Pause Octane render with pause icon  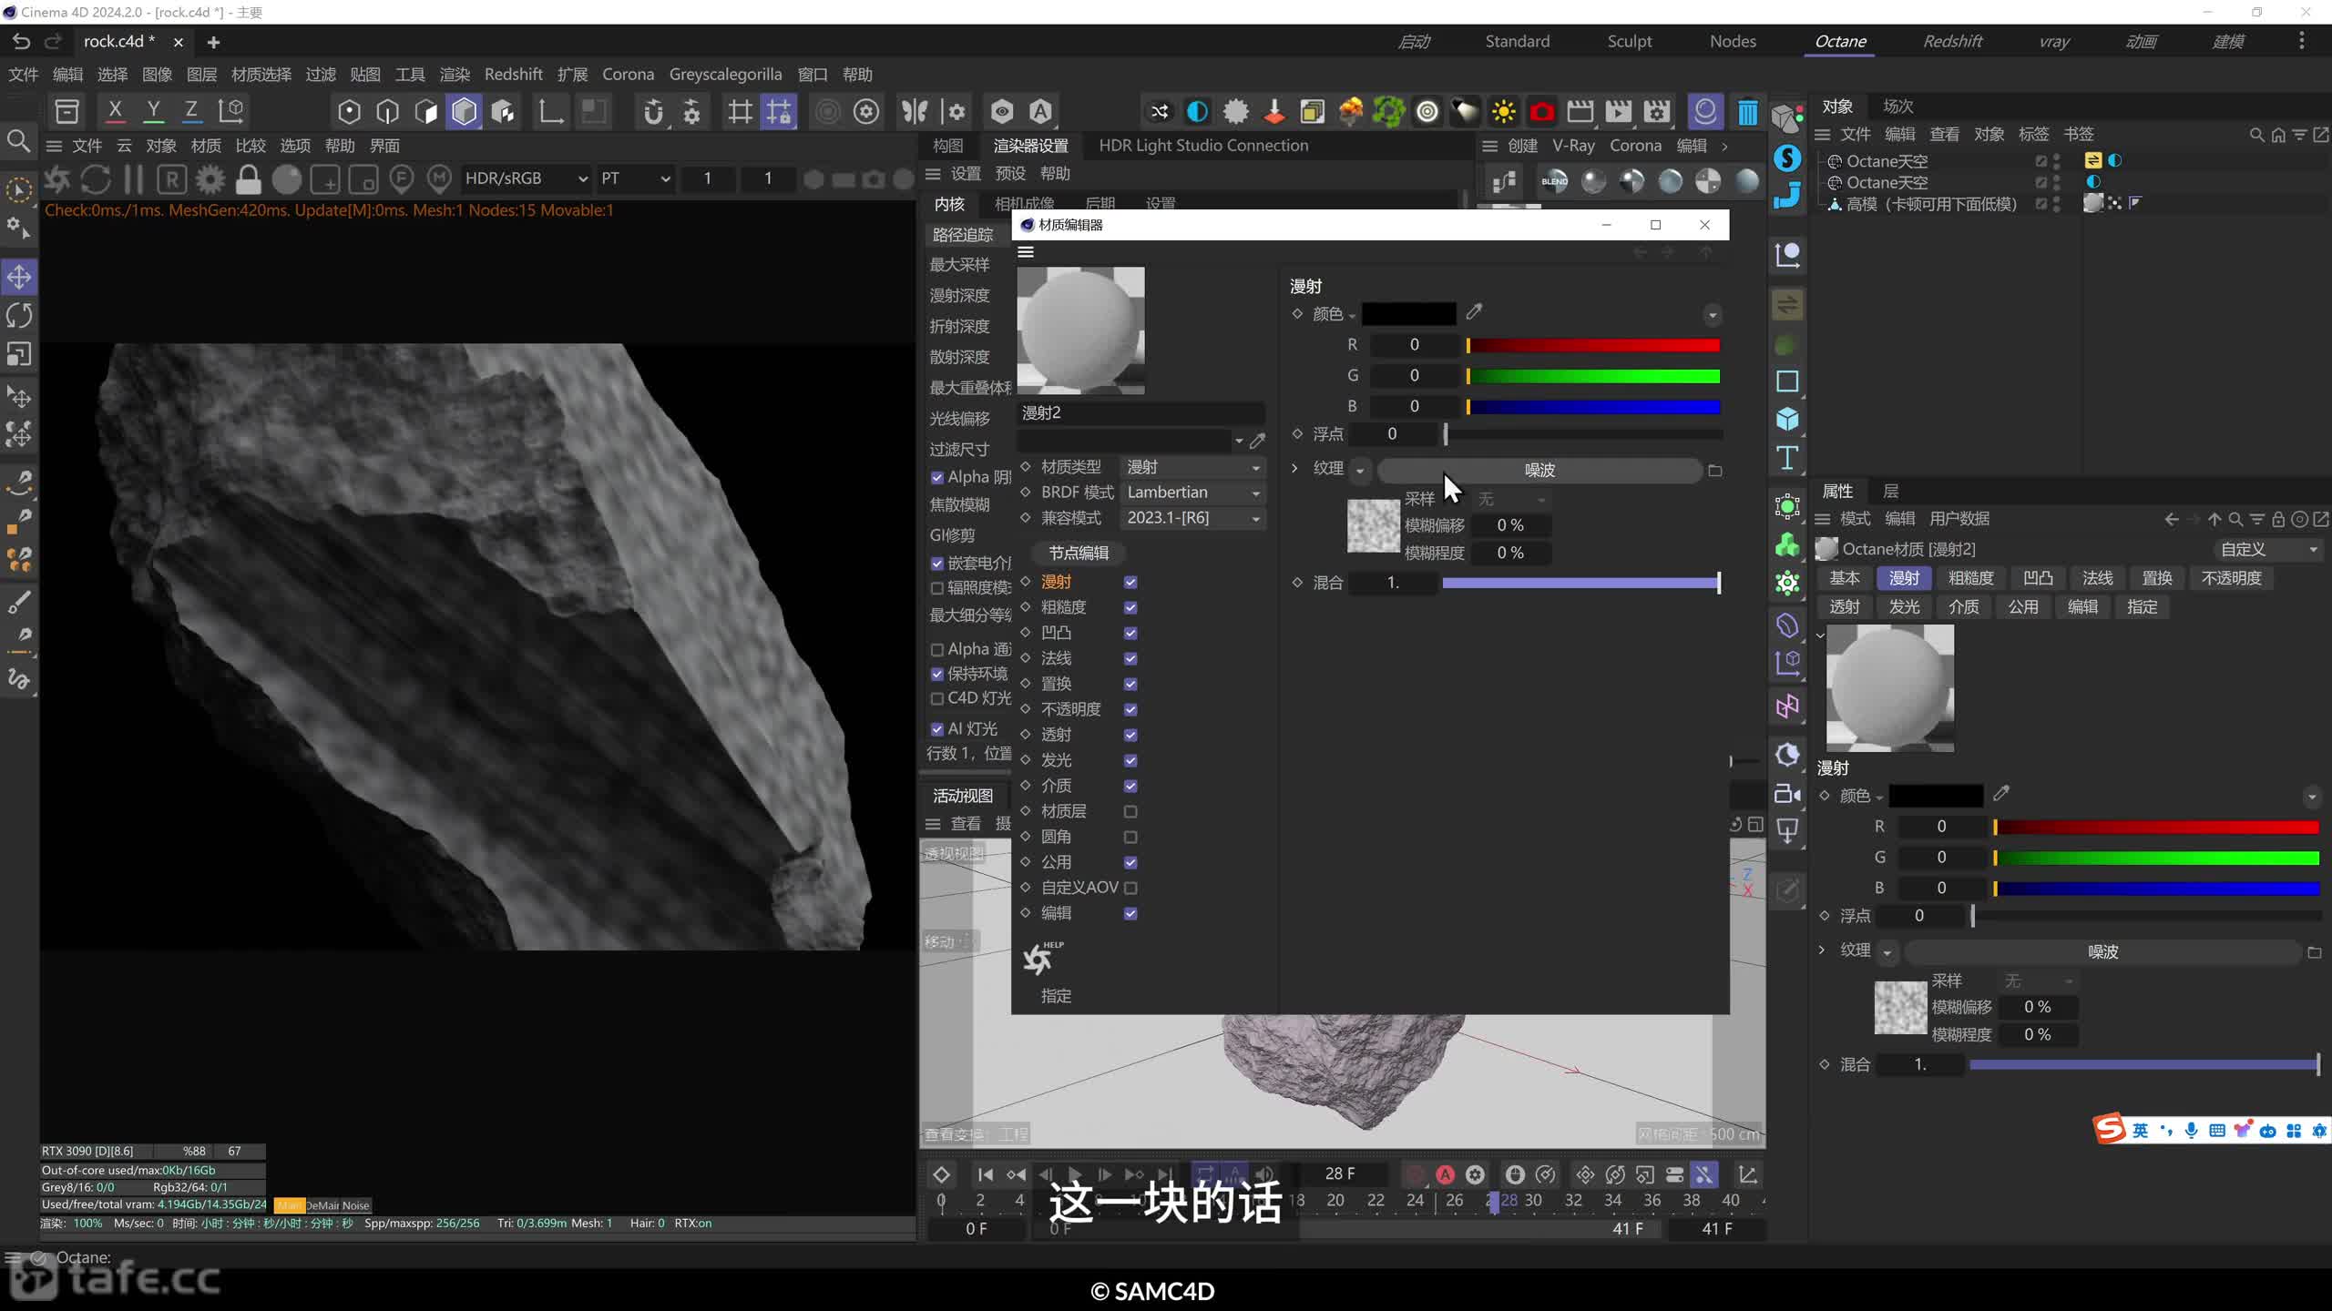tap(134, 179)
